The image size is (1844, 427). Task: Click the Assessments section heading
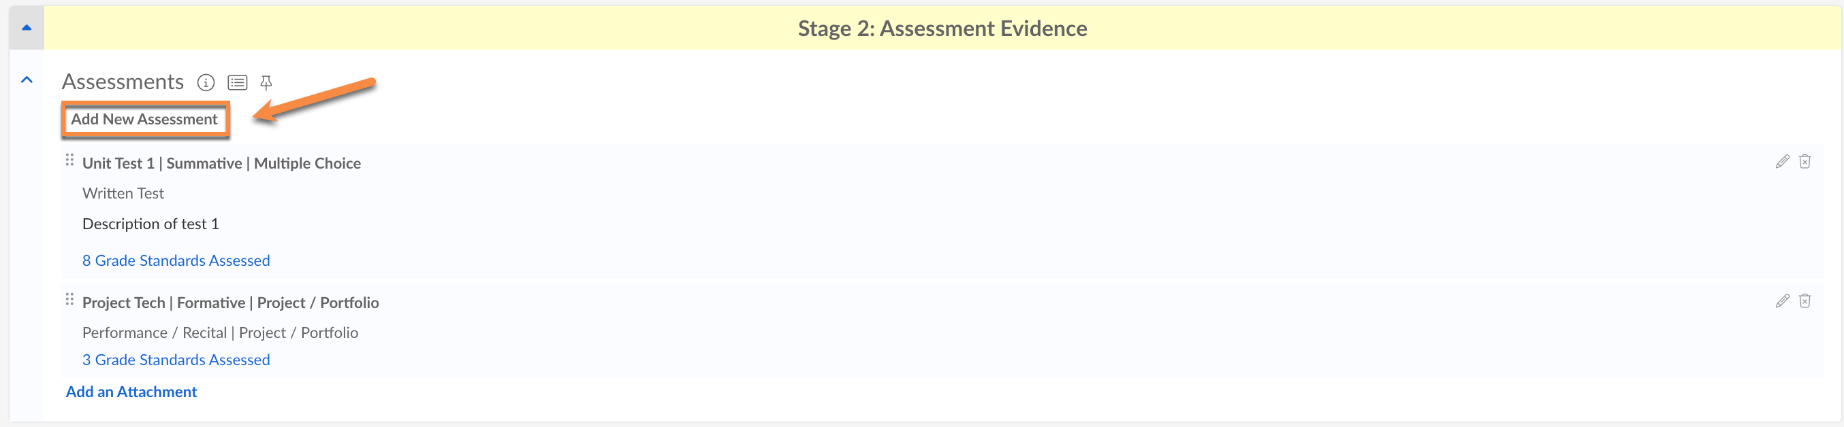123,82
